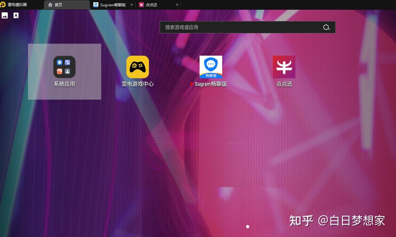This screenshot has width=396, height=237.
Task: Click the search magnifier icon
Action: (327, 27)
